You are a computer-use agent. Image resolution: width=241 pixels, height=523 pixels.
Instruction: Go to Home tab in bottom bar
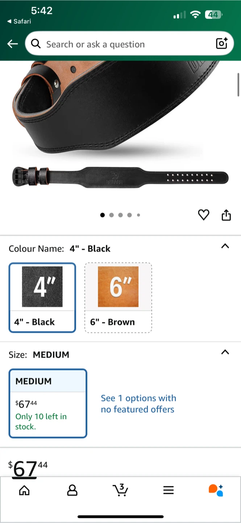point(24,490)
